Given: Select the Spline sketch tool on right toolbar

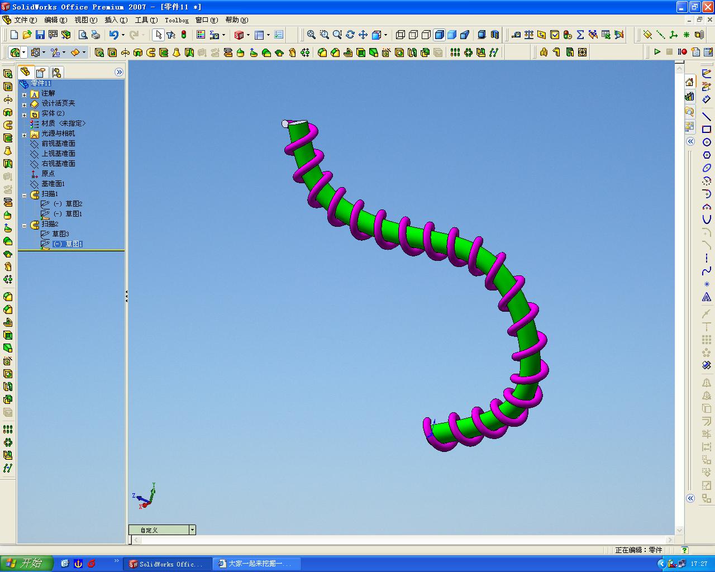Looking at the screenshot, I should pyautogui.click(x=707, y=271).
